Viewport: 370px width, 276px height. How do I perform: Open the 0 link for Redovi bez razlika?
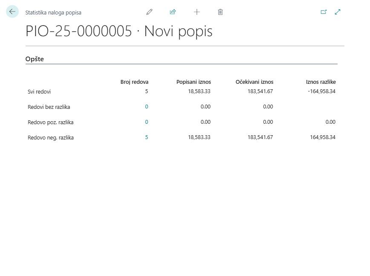[147, 107]
